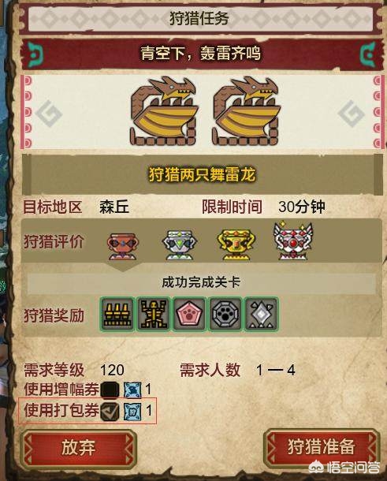Viewport: 387px width, 481px height.
Task: Click the pink paw pentagon reward
Action: (189, 314)
